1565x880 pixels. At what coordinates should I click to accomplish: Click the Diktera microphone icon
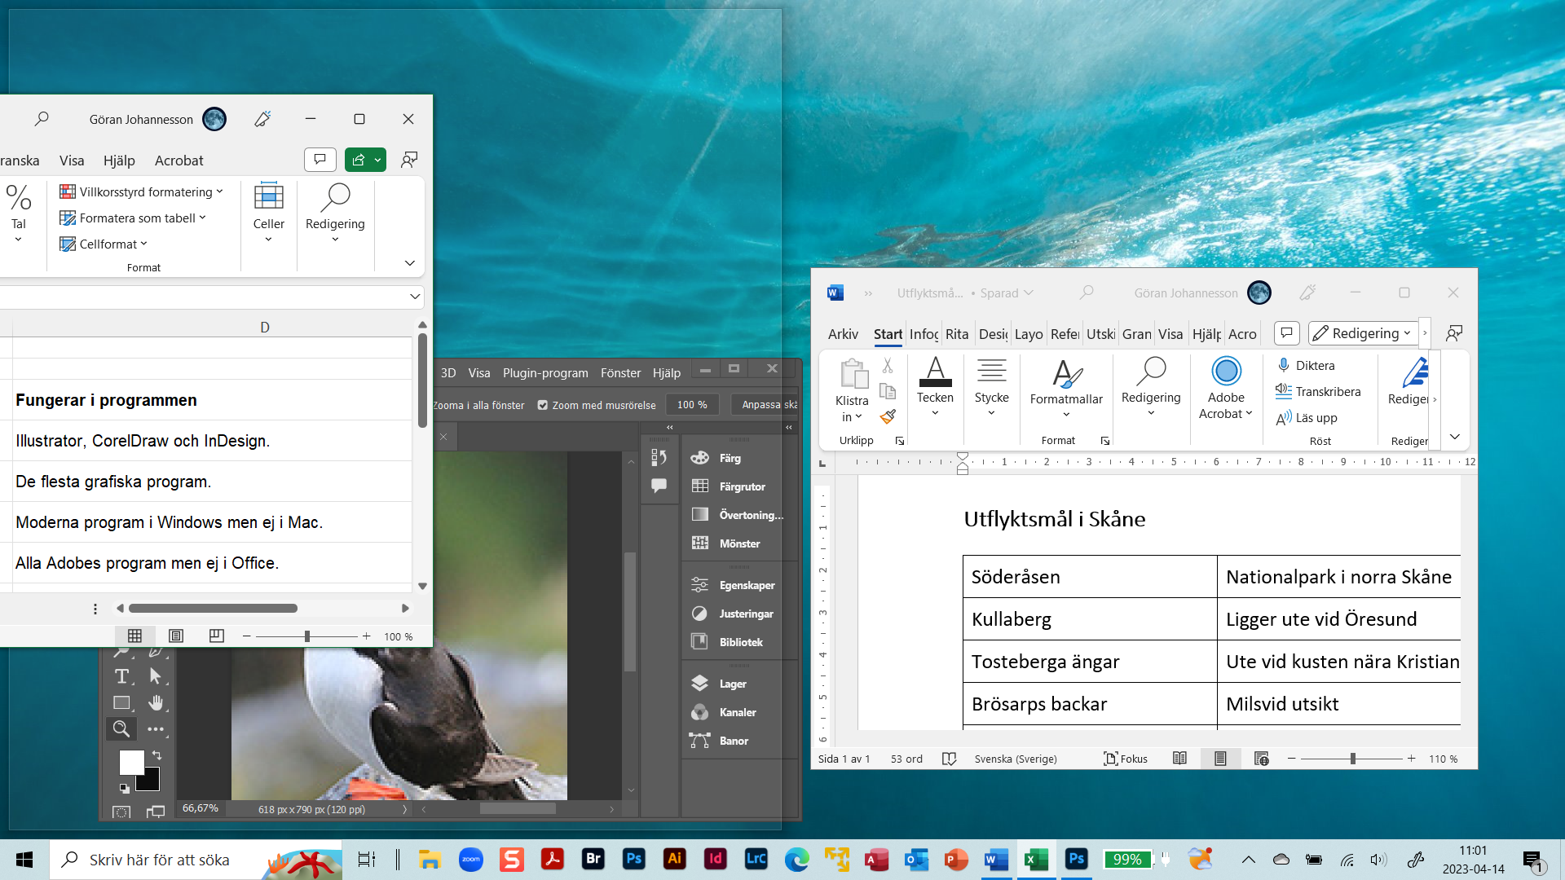click(1284, 365)
